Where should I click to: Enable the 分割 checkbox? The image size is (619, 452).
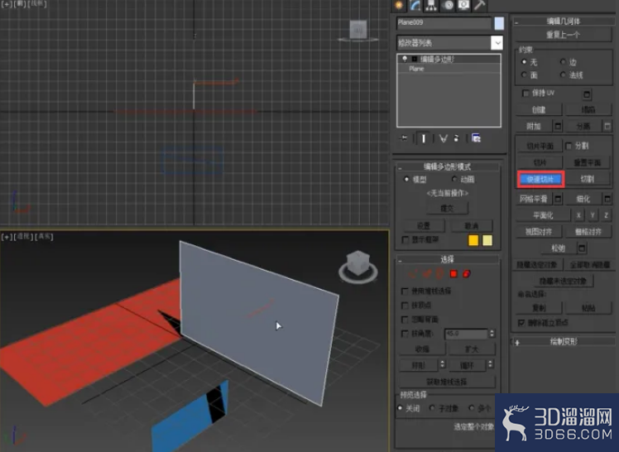(x=569, y=146)
